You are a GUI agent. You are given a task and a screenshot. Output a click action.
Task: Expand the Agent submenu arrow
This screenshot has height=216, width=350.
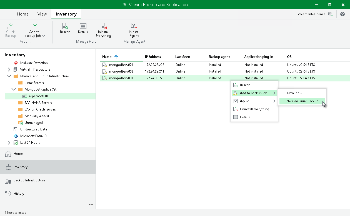(x=274, y=101)
